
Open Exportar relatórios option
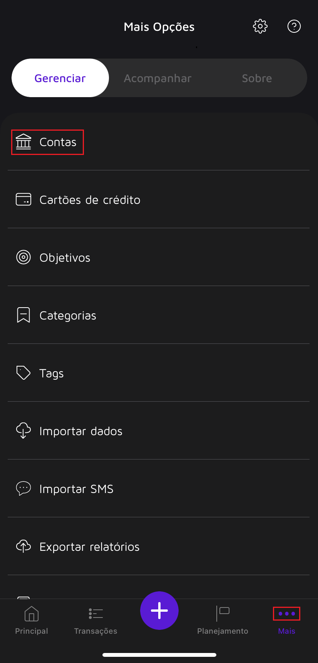tap(159, 546)
